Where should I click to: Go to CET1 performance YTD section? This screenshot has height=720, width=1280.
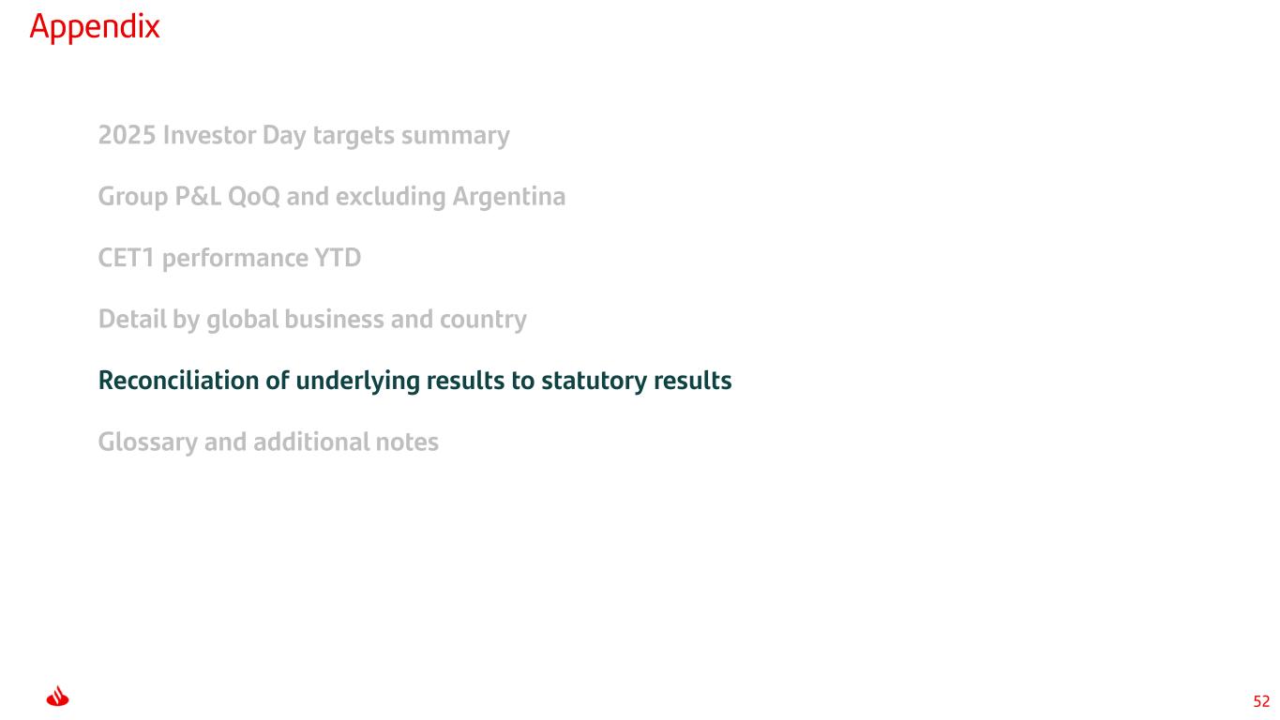pyautogui.click(x=229, y=258)
